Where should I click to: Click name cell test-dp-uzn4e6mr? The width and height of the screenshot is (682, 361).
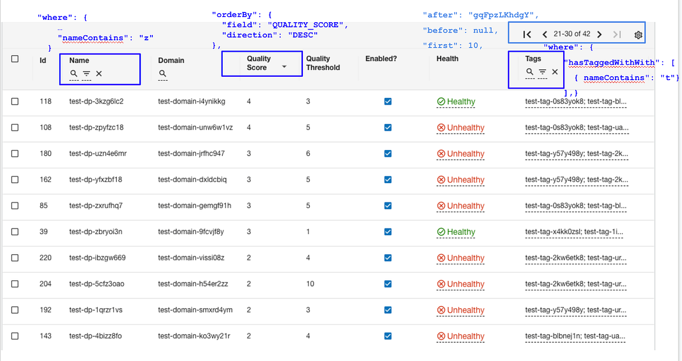98,153
